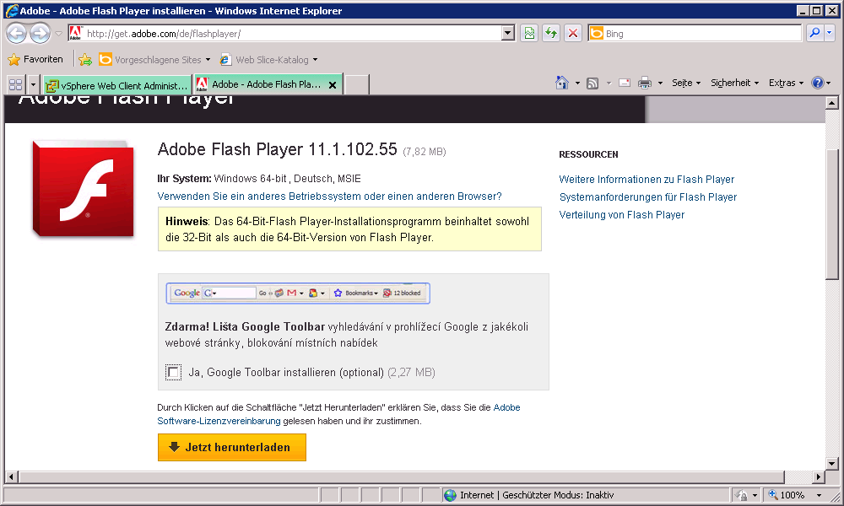Click the Home page icon
The height and width of the screenshot is (506, 844).
(x=562, y=83)
